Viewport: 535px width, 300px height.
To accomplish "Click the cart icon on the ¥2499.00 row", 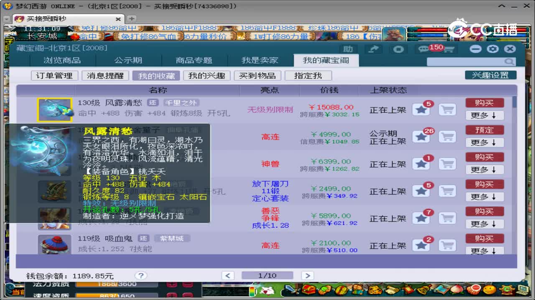I will pyautogui.click(x=447, y=191).
